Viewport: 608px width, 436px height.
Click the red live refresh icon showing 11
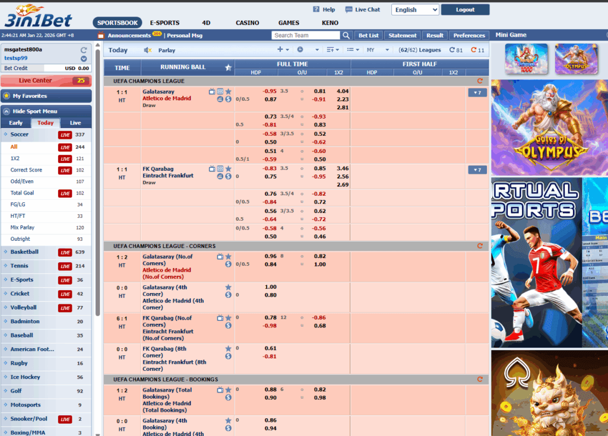473,50
